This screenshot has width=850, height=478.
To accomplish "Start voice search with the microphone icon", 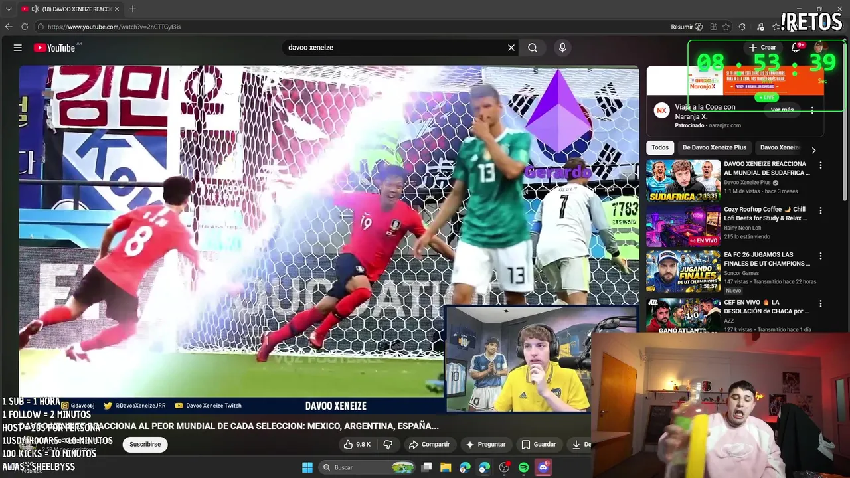I will [562, 48].
